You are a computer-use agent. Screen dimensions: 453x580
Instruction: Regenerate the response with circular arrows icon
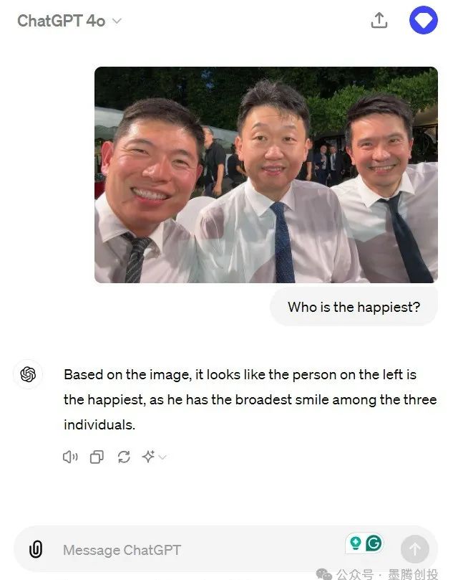(x=124, y=457)
